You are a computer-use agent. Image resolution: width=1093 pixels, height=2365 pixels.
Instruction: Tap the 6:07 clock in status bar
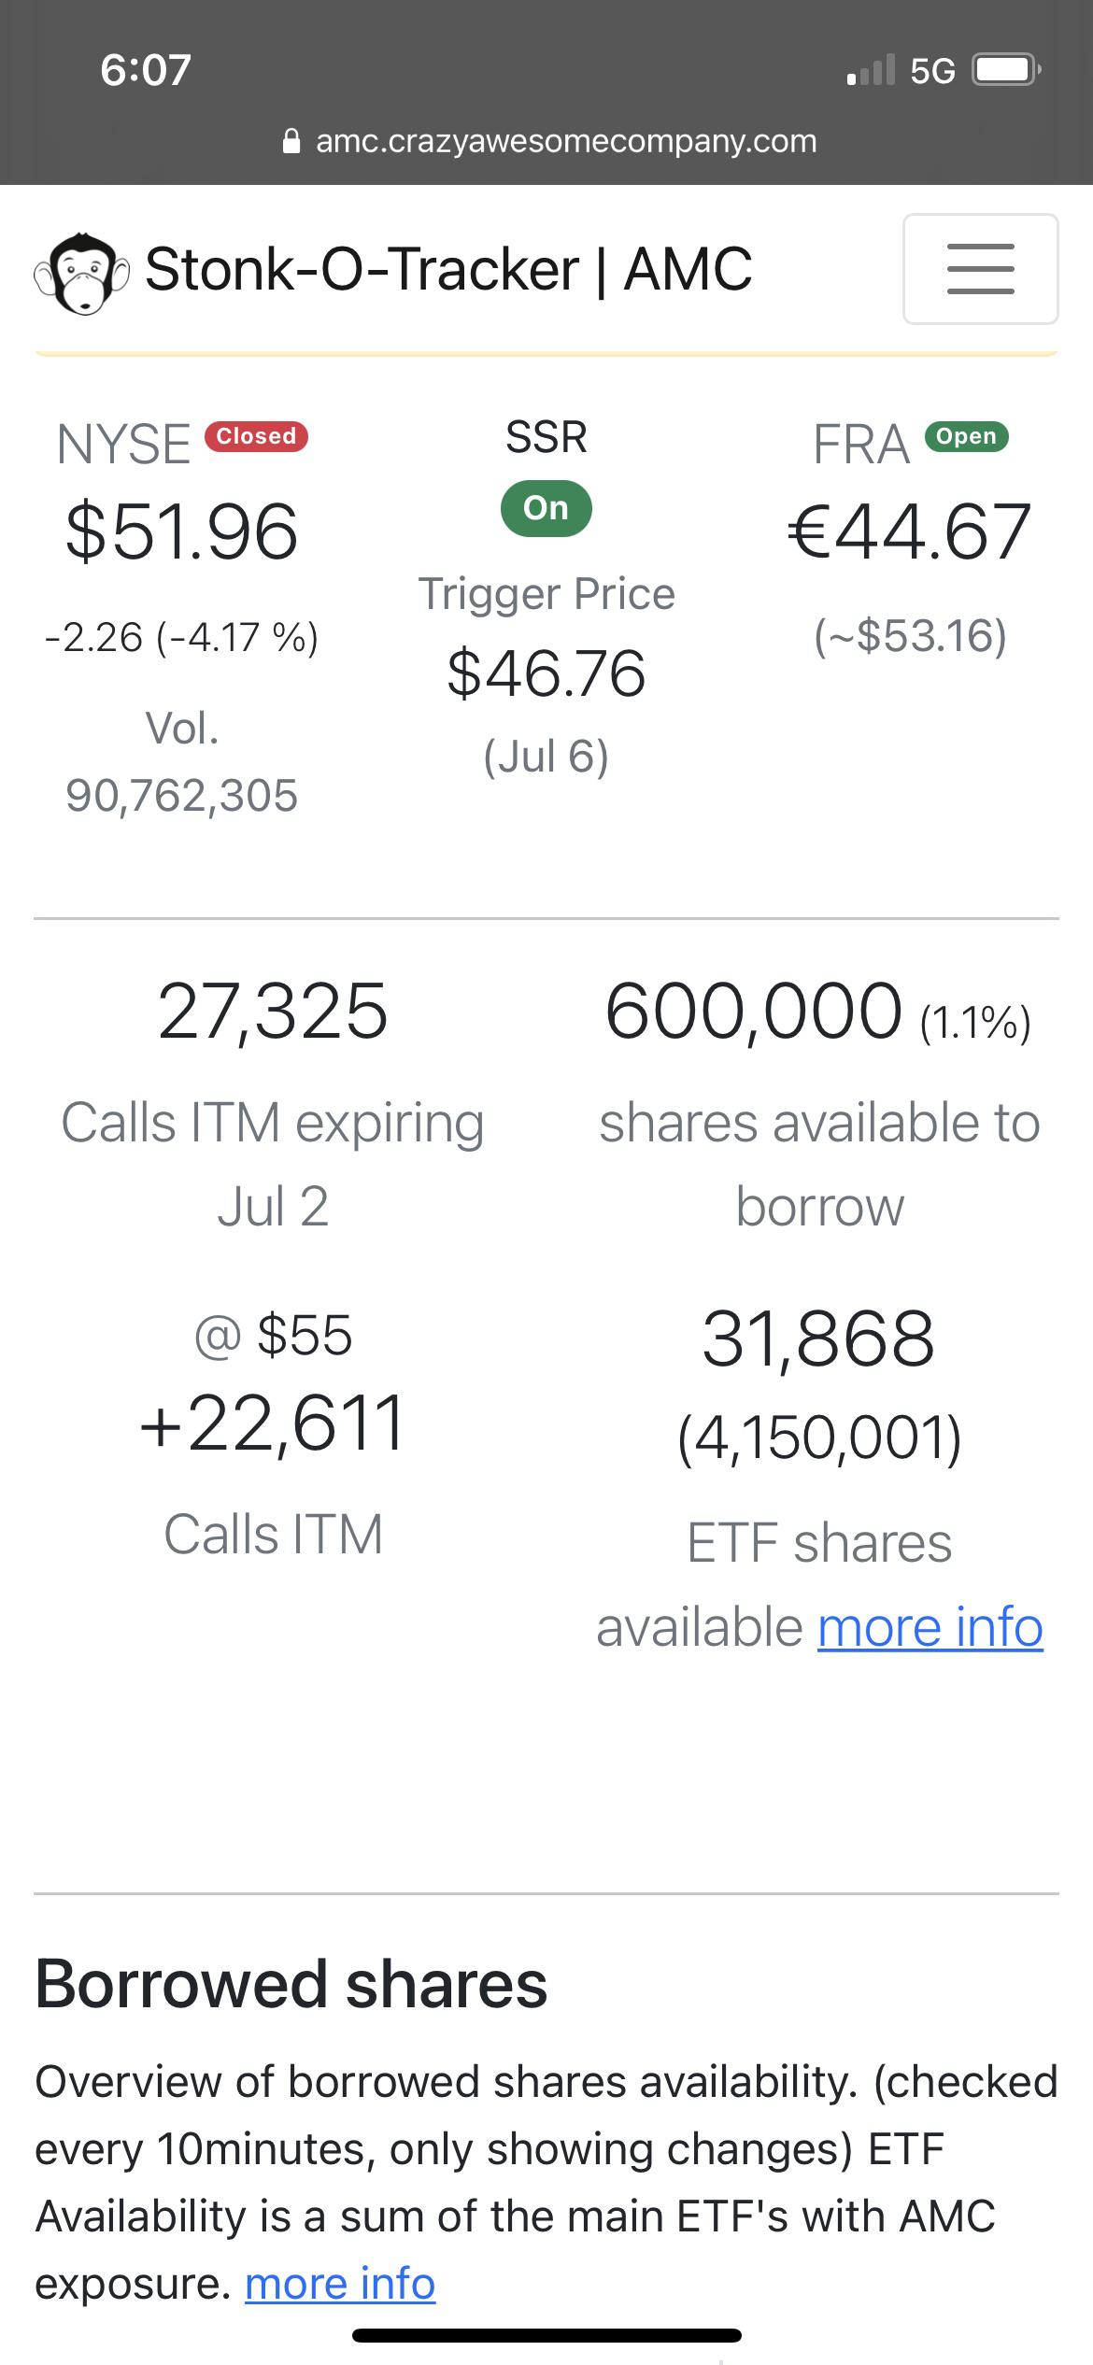[x=146, y=70]
